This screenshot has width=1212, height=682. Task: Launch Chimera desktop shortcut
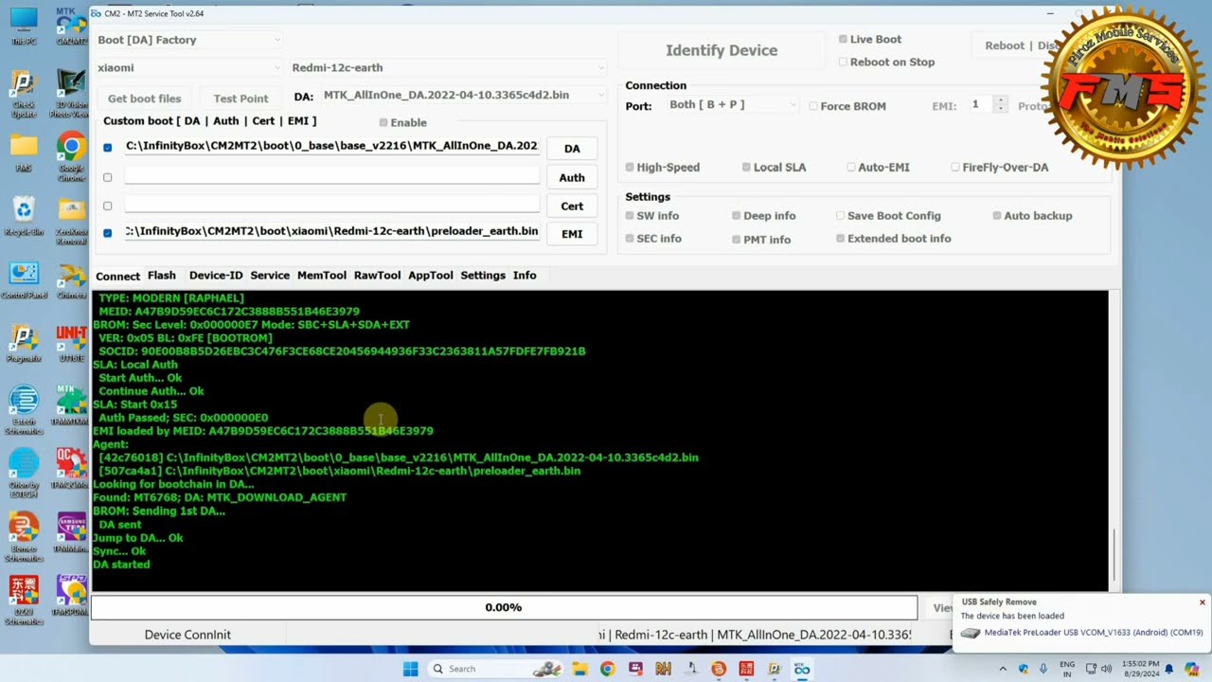(x=71, y=280)
